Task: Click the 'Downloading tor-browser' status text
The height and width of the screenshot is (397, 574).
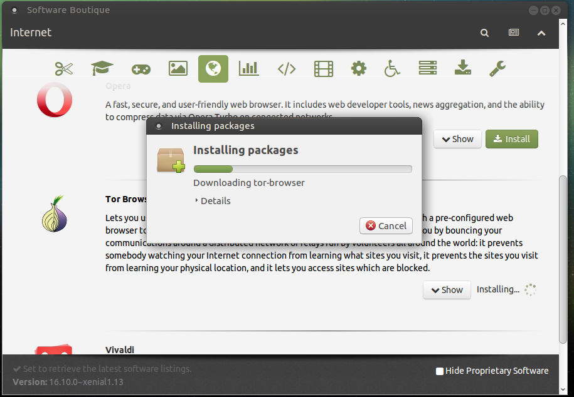Action: 249,183
